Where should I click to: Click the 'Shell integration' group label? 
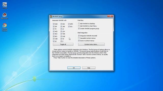pyautogui.click(x=83, y=33)
